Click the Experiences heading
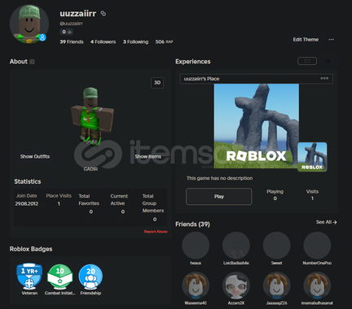 [193, 62]
